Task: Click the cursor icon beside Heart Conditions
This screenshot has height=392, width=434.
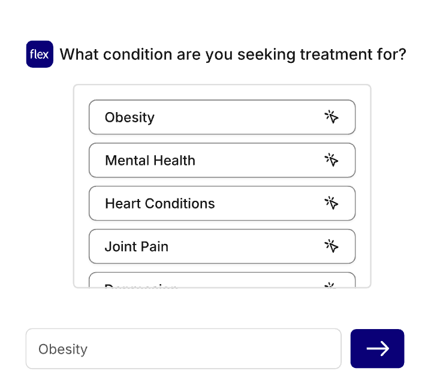Action: [331, 203]
